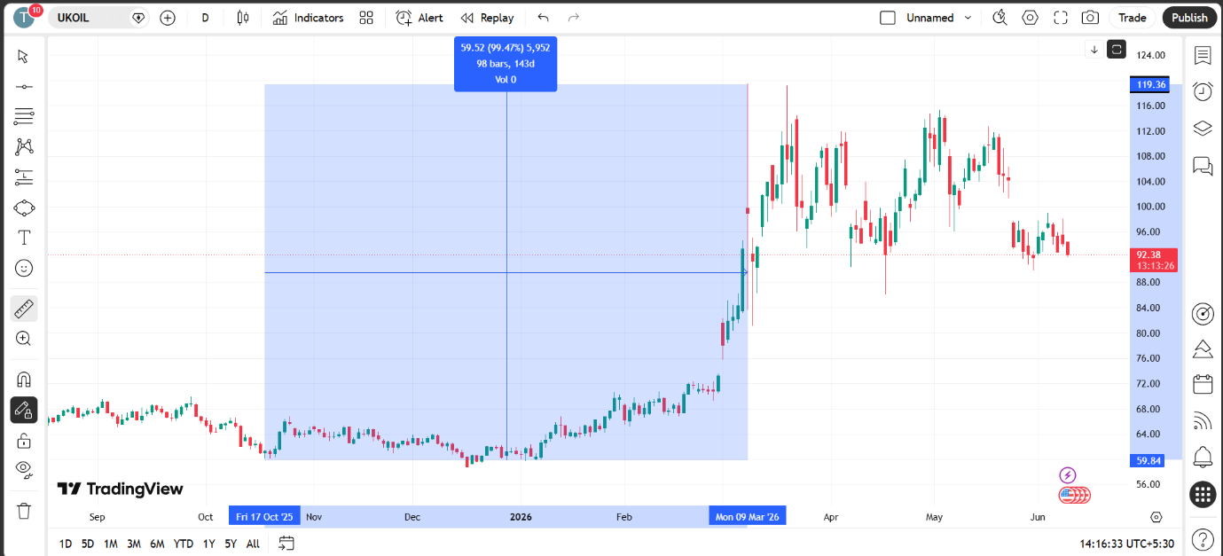Screen dimensions: 1223x556
Task: Open the pine/mountain icon in right sidebar
Action: pos(1203,348)
